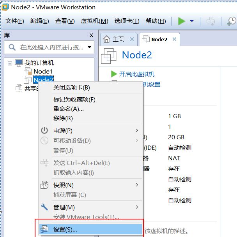This screenshot has height=237, width=237.
Task: Click the large Node2 VM header icon
Action: point(109,56)
